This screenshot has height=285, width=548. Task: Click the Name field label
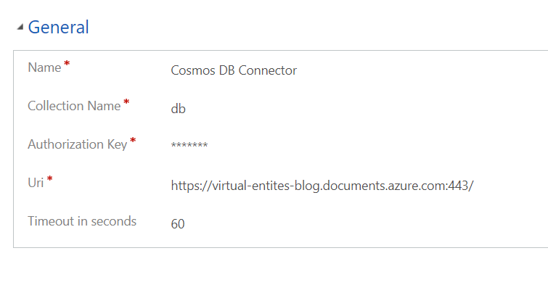(44, 67)
